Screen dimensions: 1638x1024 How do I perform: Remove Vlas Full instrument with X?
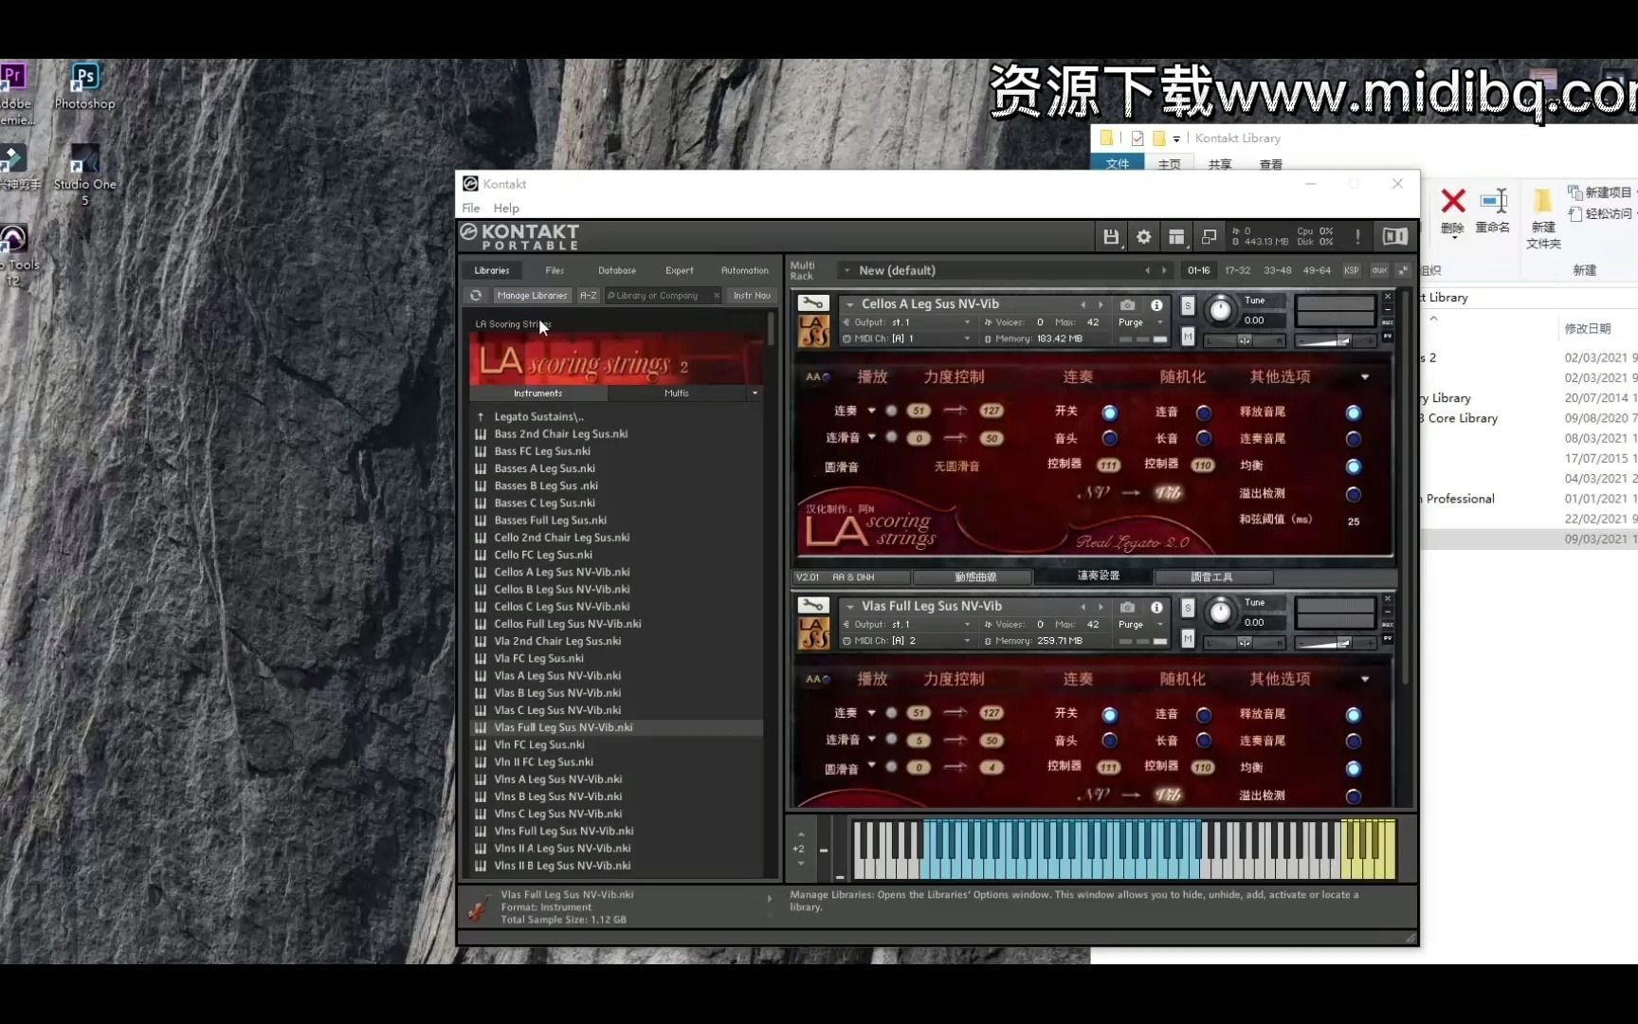[1388, 599]
